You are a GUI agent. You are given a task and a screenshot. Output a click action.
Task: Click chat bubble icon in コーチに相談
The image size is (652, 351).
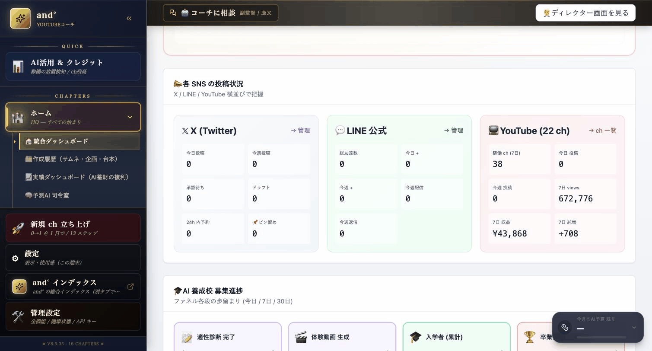(173, 13)
